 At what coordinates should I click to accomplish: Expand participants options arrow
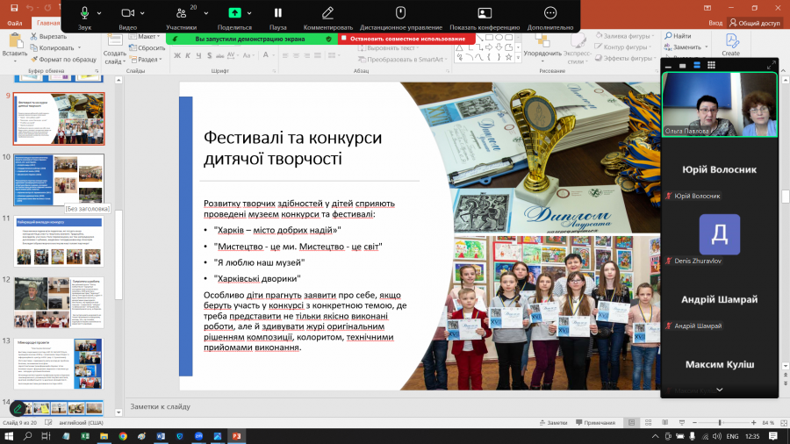click(206, 13)
